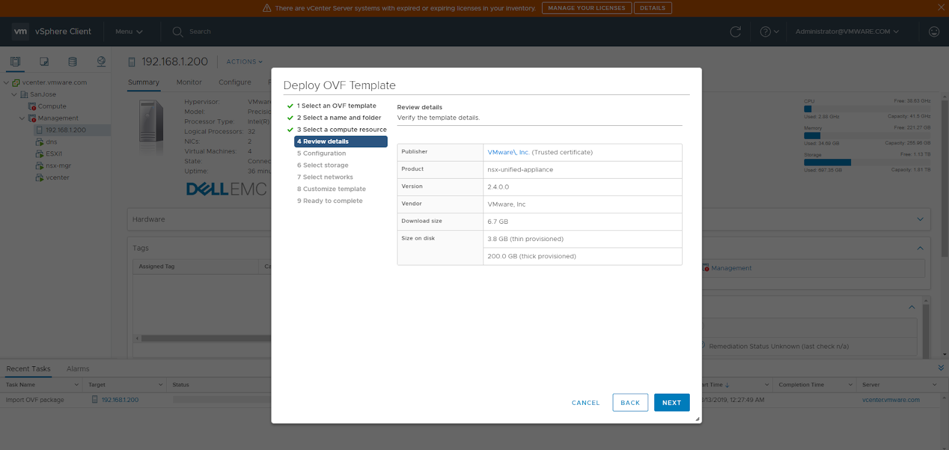Open the VMware, Inc. publisher certificate link
Screen dimensions: 949x450
[x=508, y=153]
